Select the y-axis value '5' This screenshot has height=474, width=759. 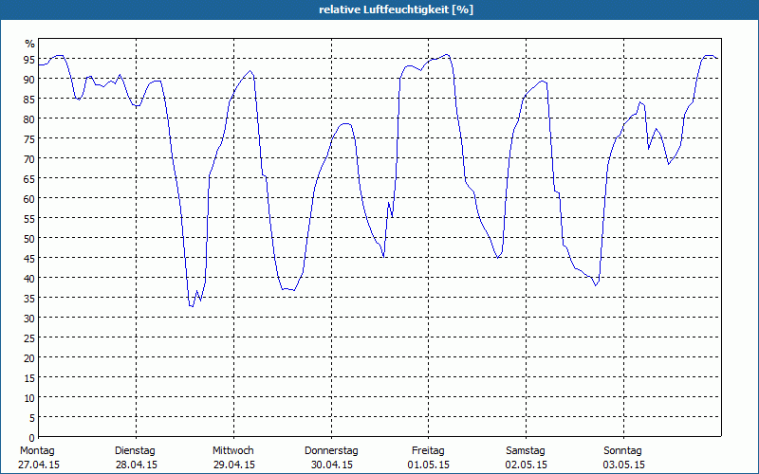32,418
